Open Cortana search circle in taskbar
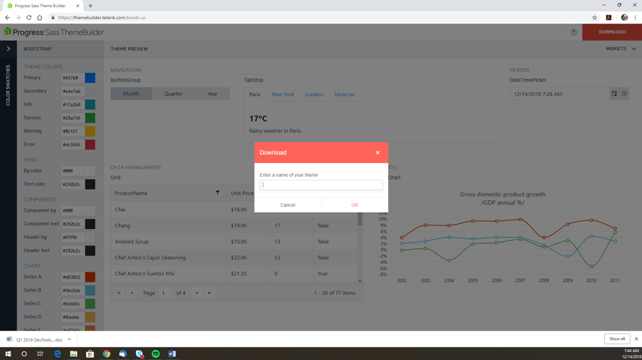The width and height of the screenshot is (642, 360). 24,354
